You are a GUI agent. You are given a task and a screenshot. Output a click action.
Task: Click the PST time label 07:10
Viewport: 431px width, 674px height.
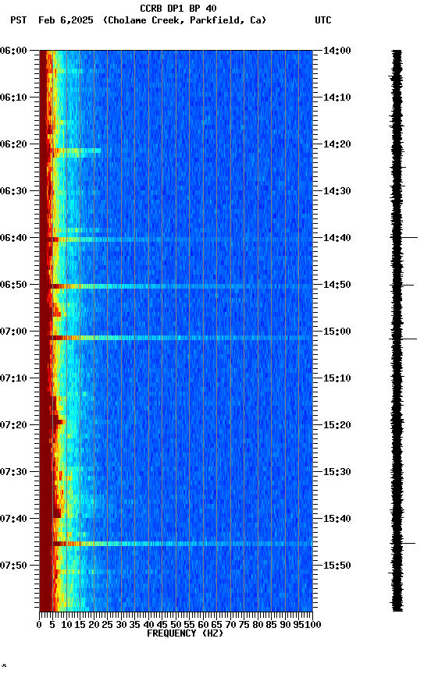(13, 378)
